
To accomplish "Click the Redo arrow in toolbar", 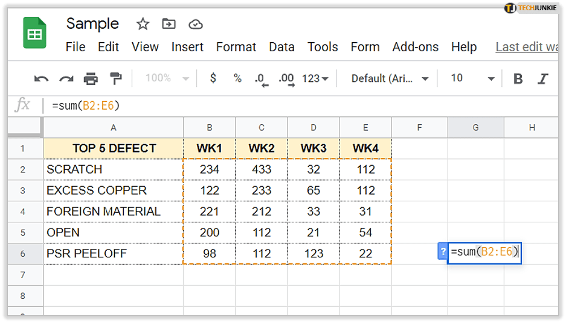I will [x=66, y=78].
